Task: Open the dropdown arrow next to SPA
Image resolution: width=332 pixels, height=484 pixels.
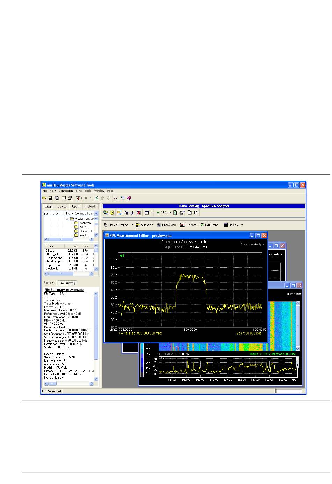Action: click(x=171, y=212)
